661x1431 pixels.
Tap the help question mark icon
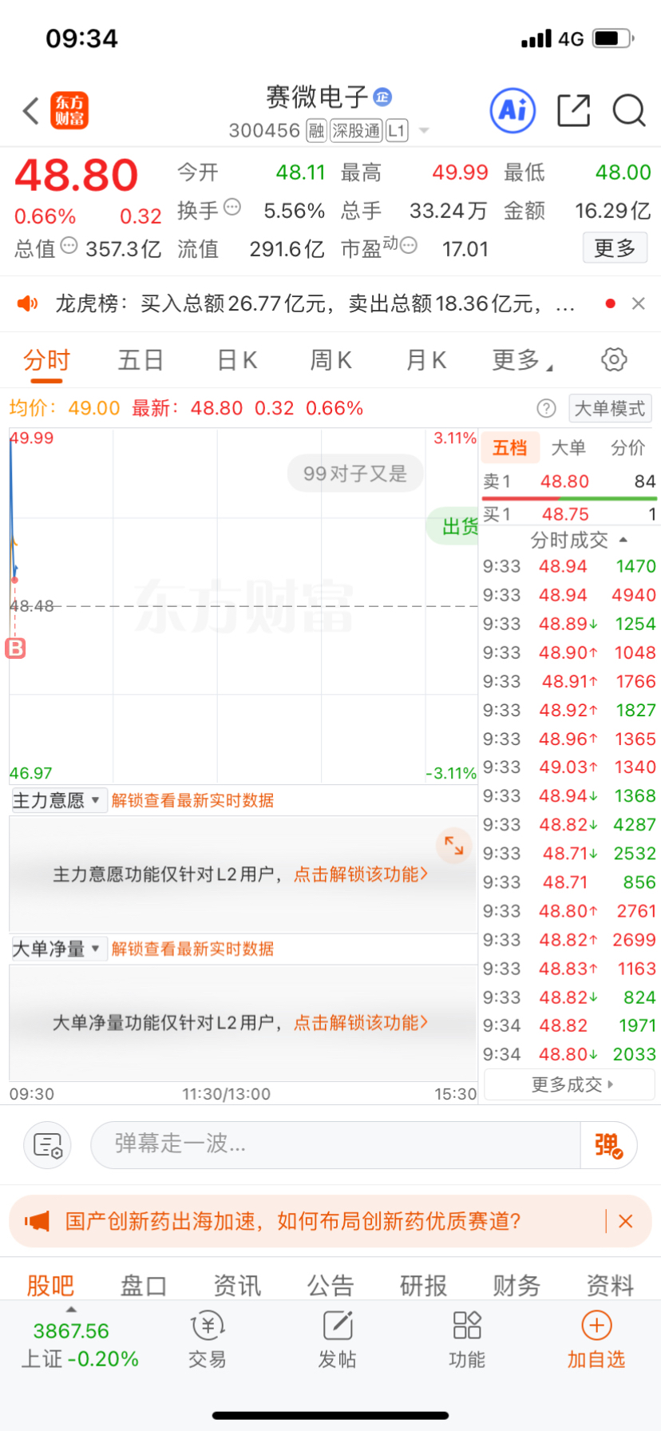pos(546,409)
